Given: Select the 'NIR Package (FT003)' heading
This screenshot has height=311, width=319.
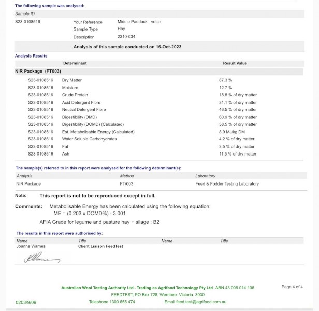Looking at the screenshot, I should pyautogui.click(x=38, y=71).
